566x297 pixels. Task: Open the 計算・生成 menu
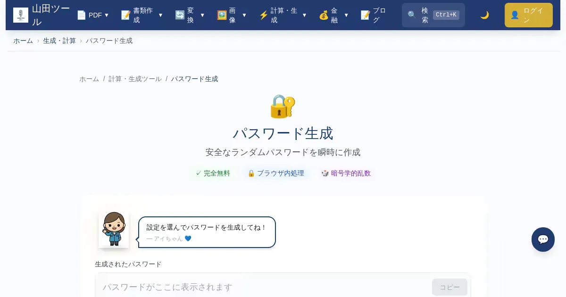click(304, 15)
